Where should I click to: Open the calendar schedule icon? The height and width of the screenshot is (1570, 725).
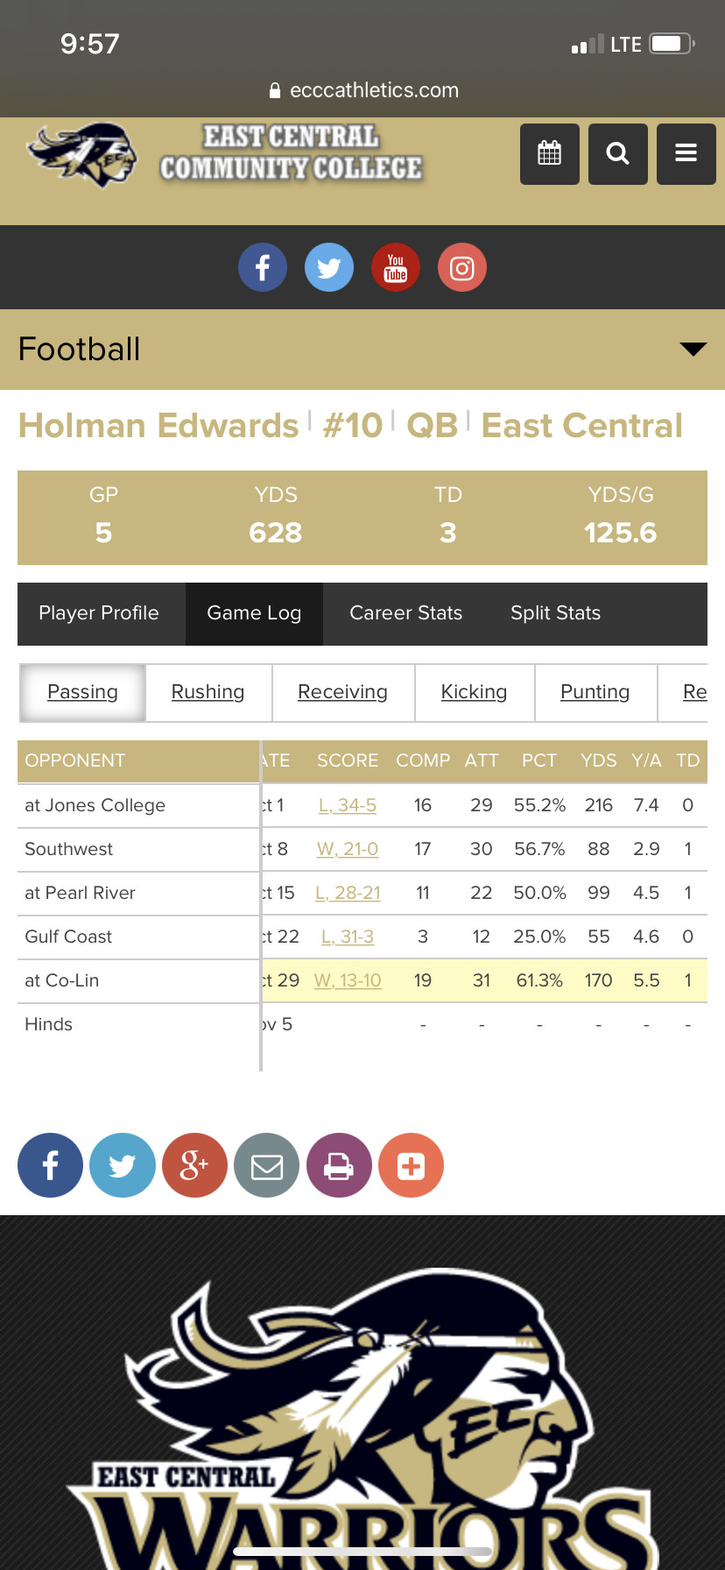point(549,154)
